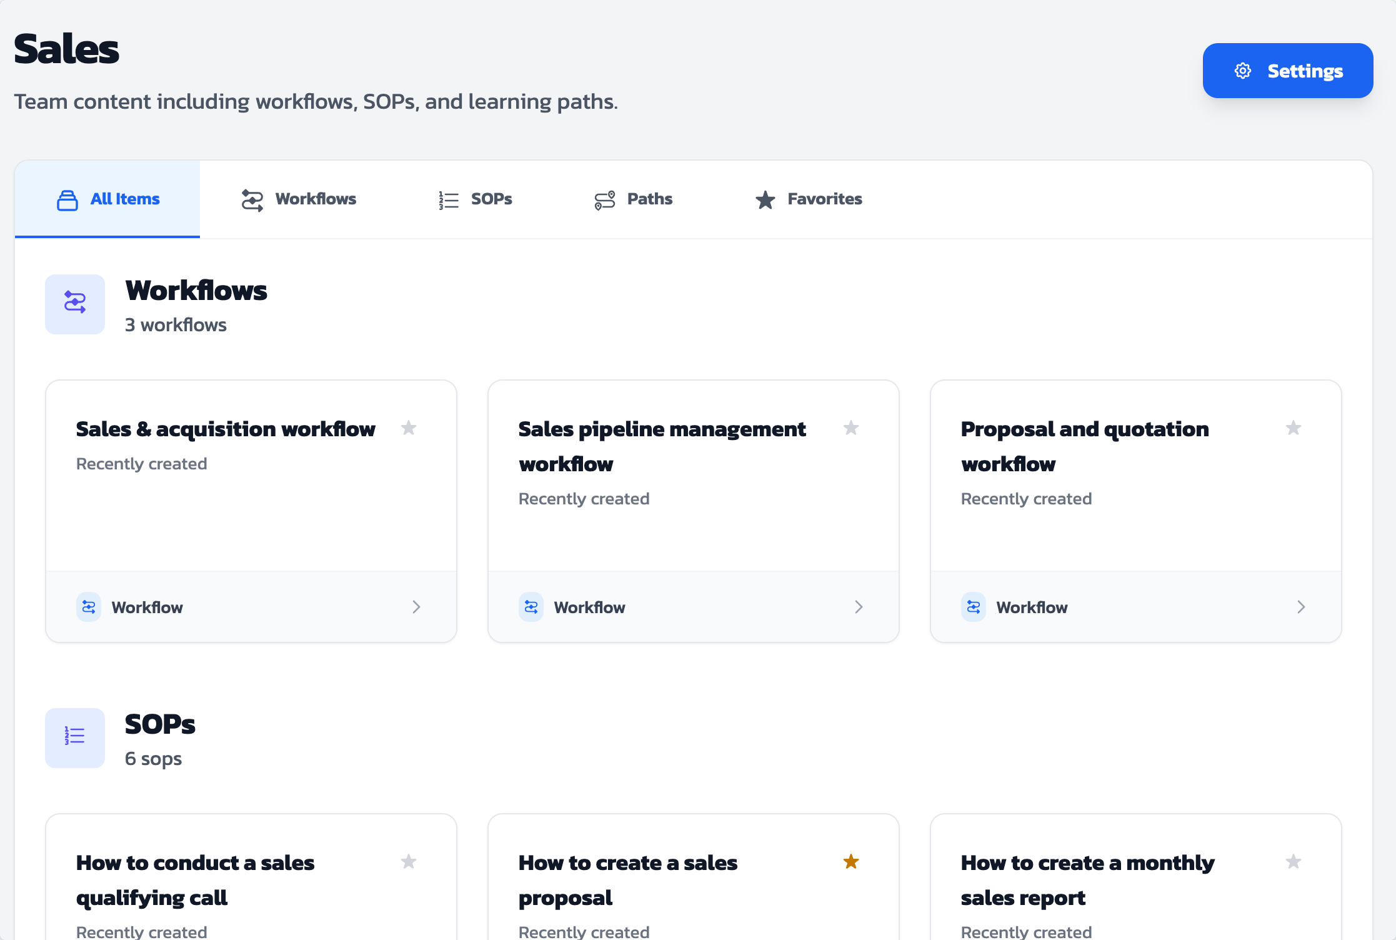Click Workflow label on Sales & acquisition card
The height and width of the screenshot is (940, 1396).
point(147,607)
